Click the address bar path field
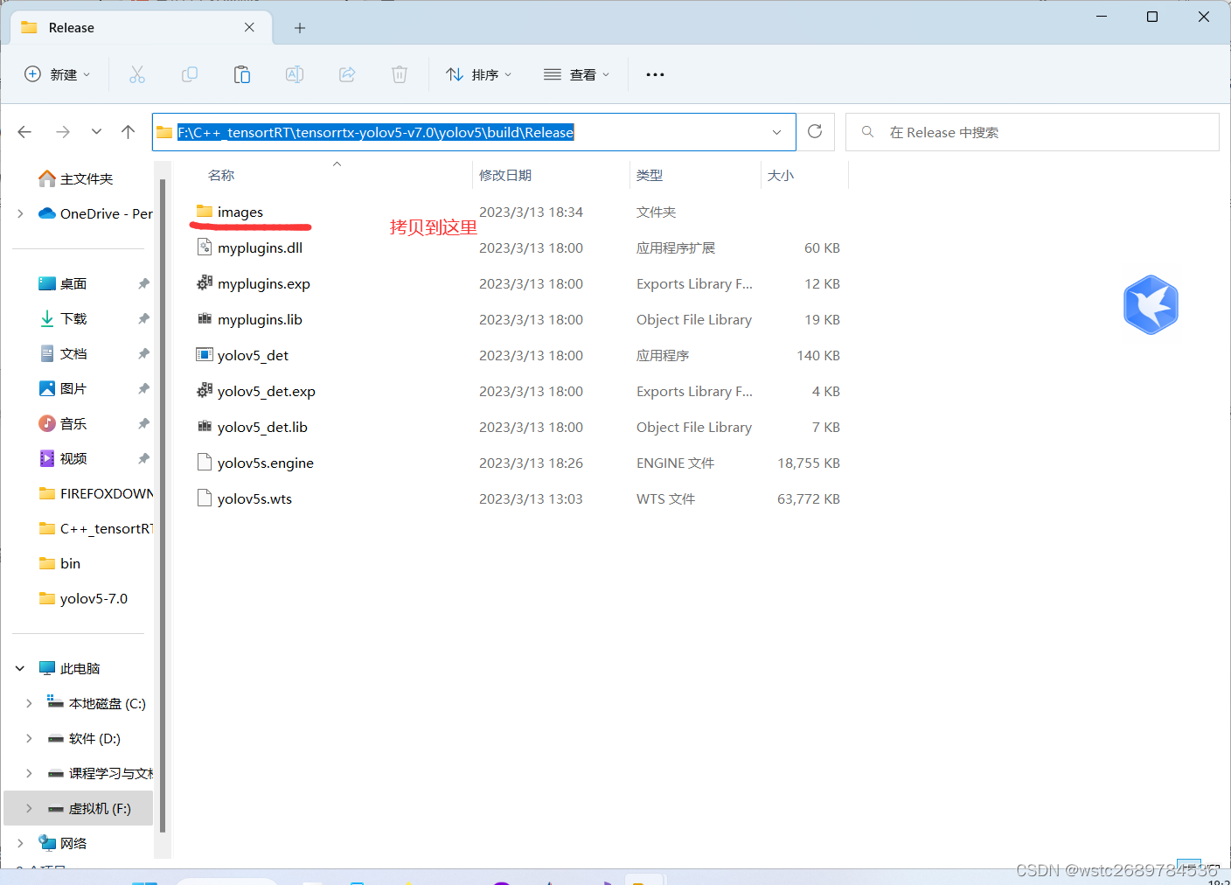1231x885 pixels. [x=473, y=132]
